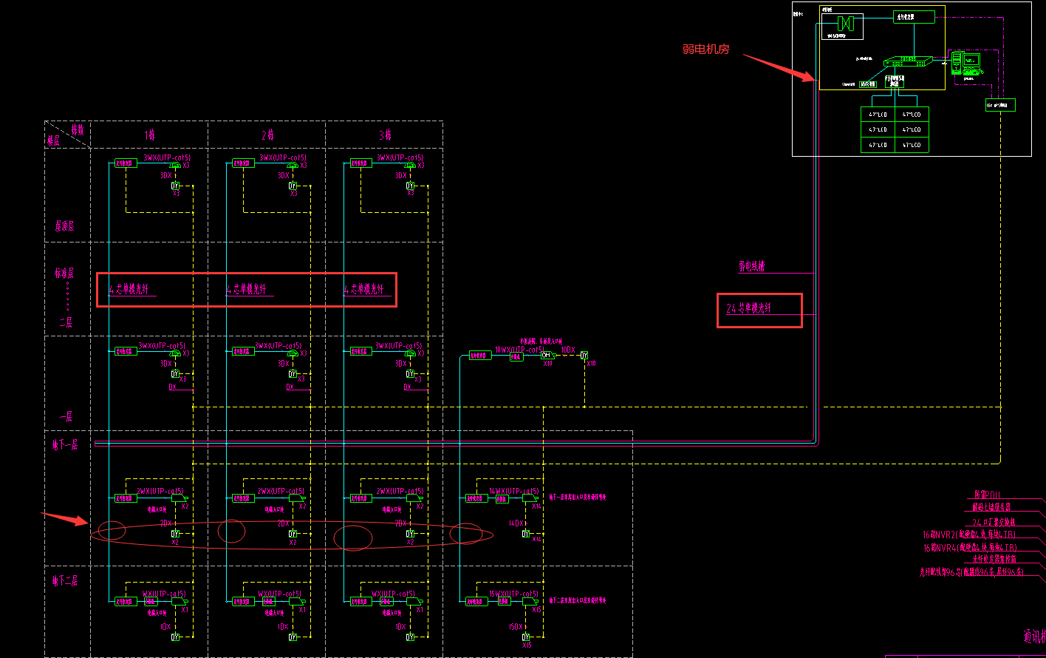Select the '16路NVR4' equipment label
Image resolution: width=1046 pixels, height=658 pixels.
(x=969, y=547)
